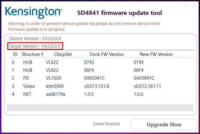Select the ax88179a chipset cell
The image size is (200, 134).
[55, 94]
